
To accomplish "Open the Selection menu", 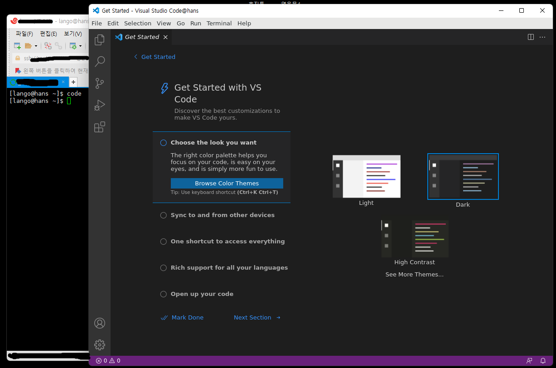I will (138, 23).
